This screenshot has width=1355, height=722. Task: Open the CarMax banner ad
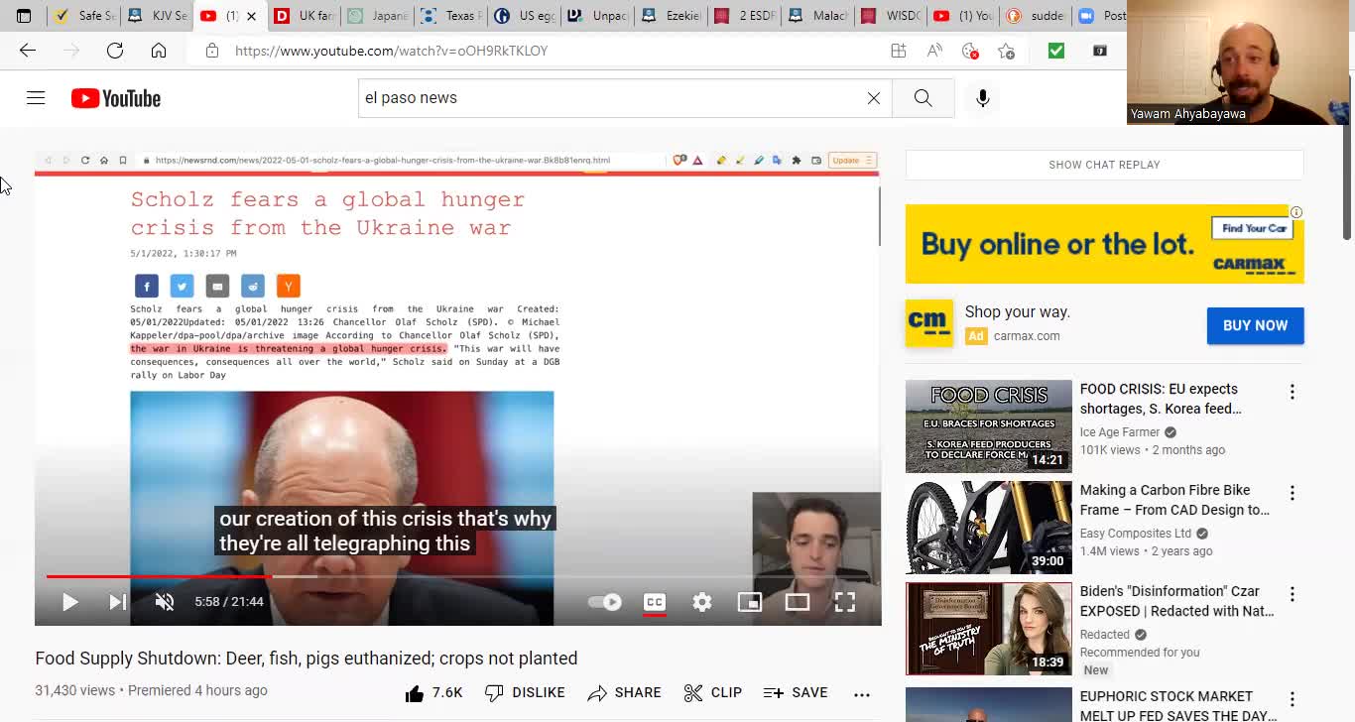(1104, 244)
